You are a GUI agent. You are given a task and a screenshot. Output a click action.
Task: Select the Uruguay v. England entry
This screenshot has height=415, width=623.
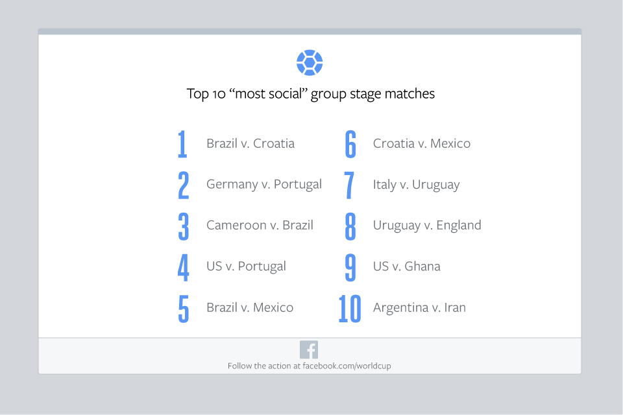(x=426, y=225)
